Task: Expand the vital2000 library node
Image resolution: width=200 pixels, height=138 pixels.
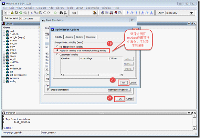Action: coord(4,62)
